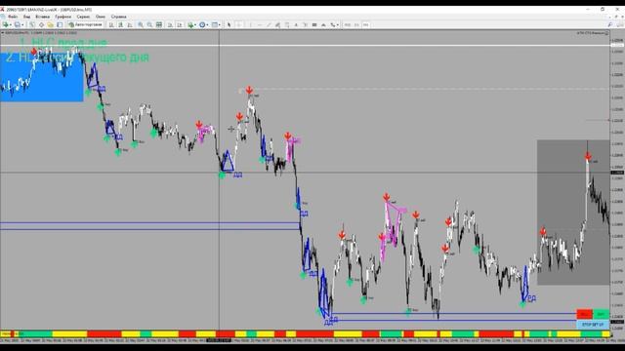Open the Файл menu
The height and width of the screenshot is (351, 625).
click(13, 17)
